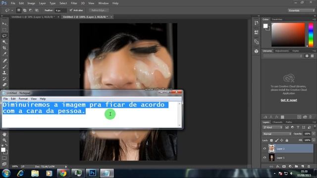Toggle lock image pixels brush icon

[x=276, y=140]
